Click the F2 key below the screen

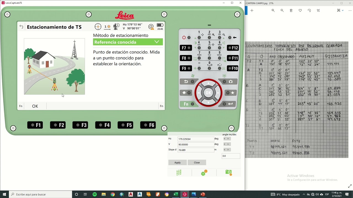58,125
